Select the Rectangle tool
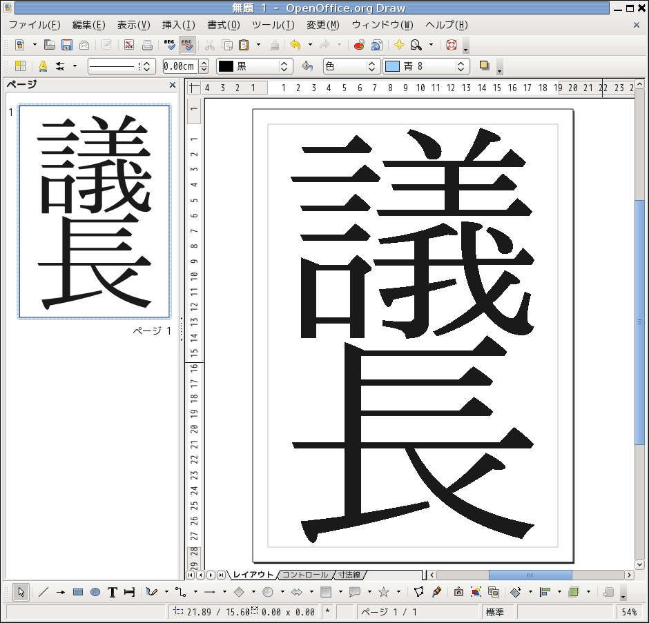Screen dimensions: 649x623 [78, 592]
